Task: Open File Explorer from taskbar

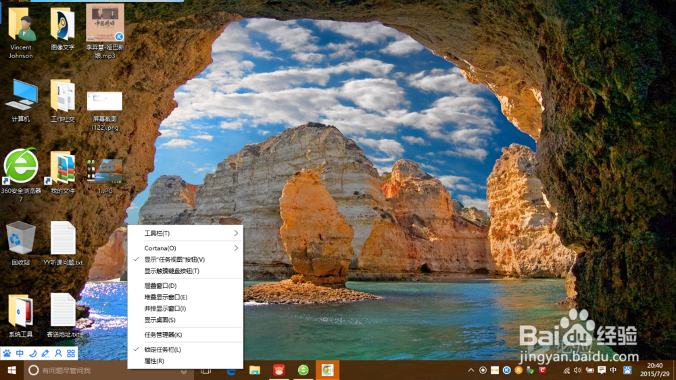Action: pyautogui.click(x=255, y=370)
